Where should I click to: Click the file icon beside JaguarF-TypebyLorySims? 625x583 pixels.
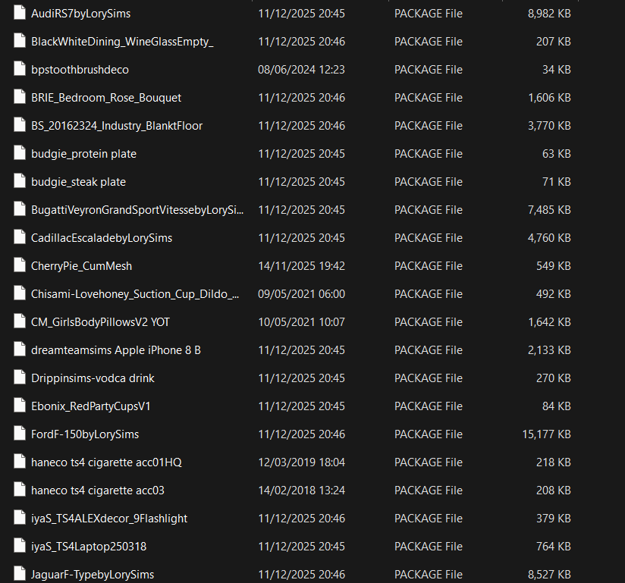pyautogui.click(x=20, y=574)
